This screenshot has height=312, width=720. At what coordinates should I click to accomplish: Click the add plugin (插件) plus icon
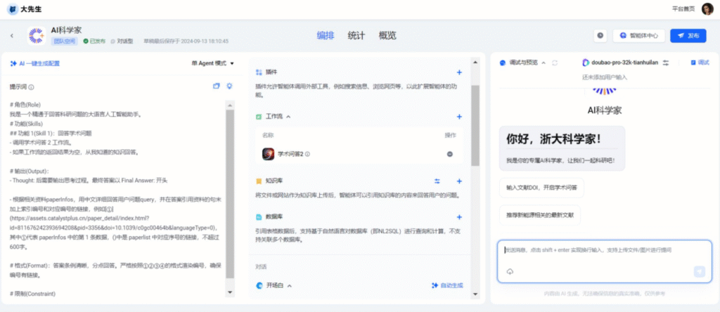459,72
